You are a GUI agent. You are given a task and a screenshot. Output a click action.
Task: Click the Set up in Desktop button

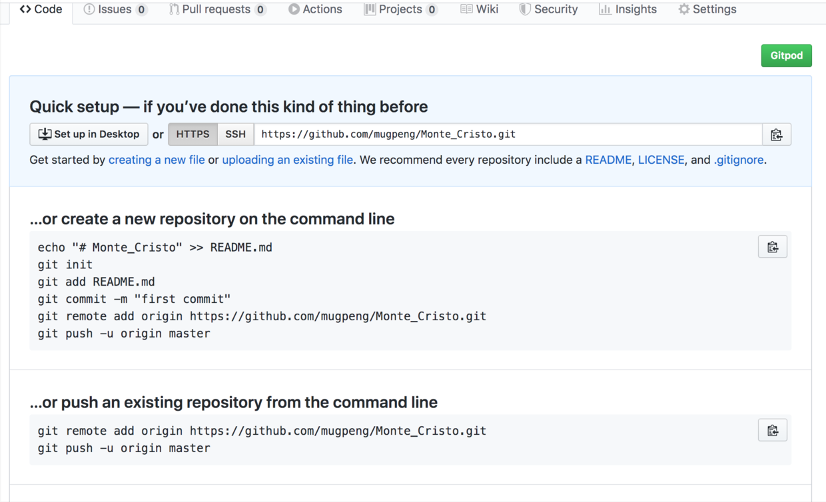[89, 134]
